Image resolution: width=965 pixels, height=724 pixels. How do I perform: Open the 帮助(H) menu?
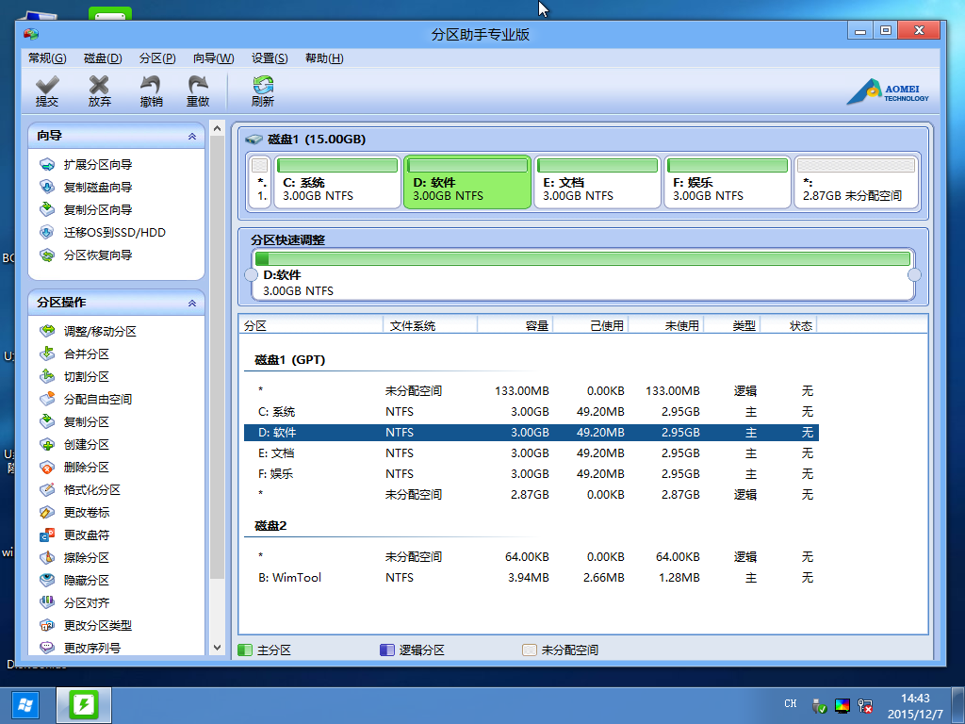point(324,58)
